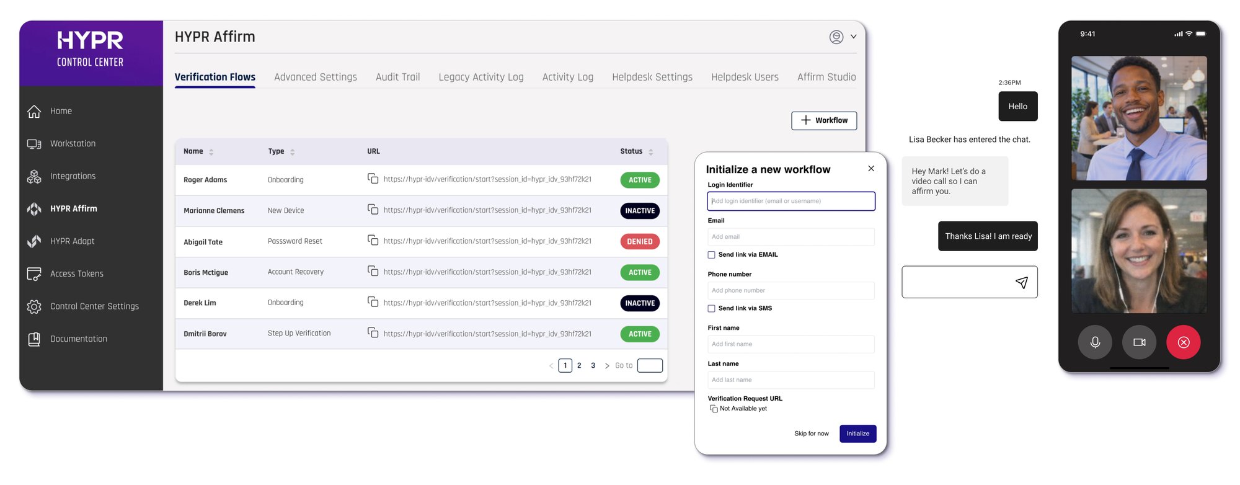Sort table by Status column arrows
Screen dimensions: 1240x485
(x=650, y=152)
